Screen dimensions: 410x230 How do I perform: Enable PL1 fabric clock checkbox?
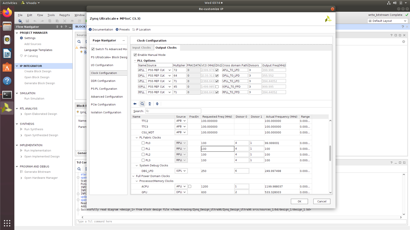click(143, 149)
